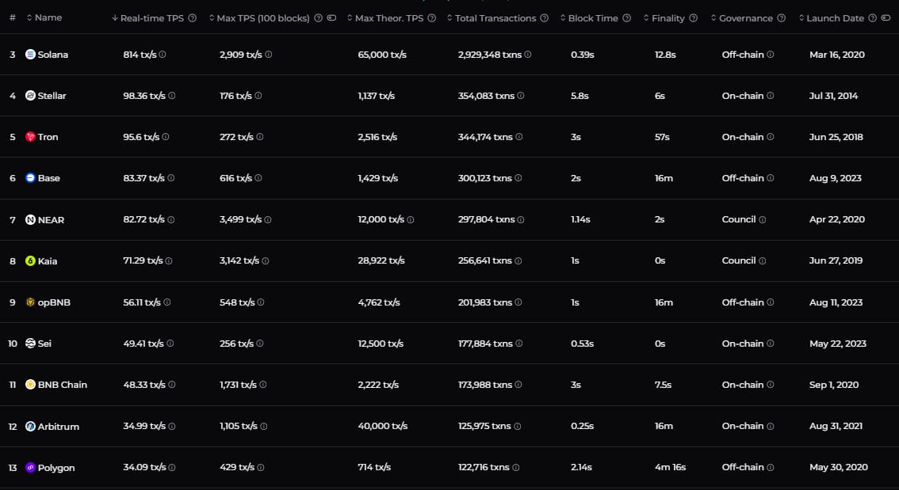The height and width of the screenshot is (490, 899).
Task: Click info icon next to Kaia Council governance
Action: point(763,260)
